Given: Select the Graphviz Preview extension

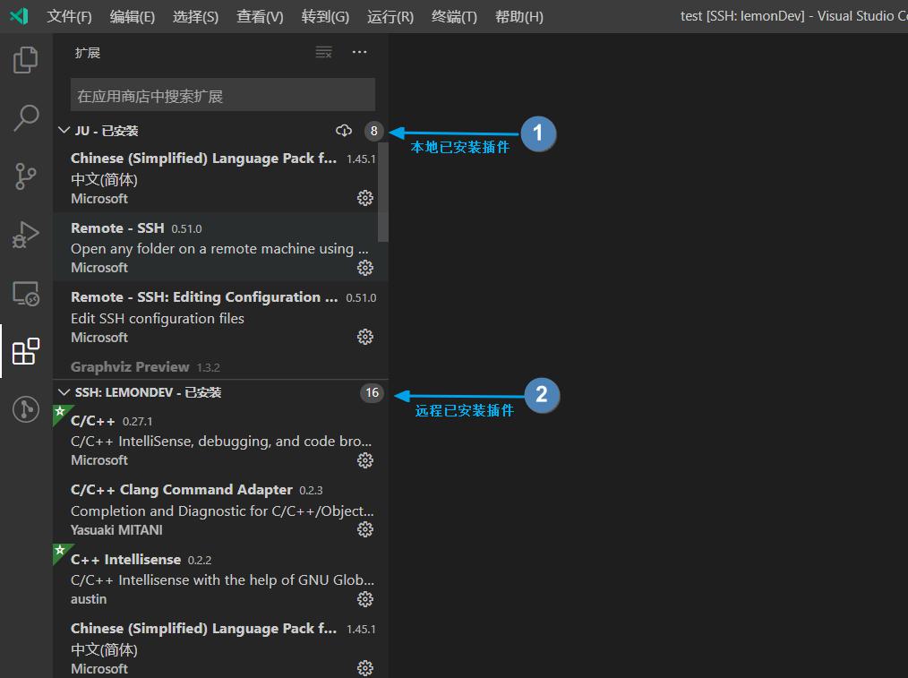Looking at the screenshot, I should coord(215,366).
